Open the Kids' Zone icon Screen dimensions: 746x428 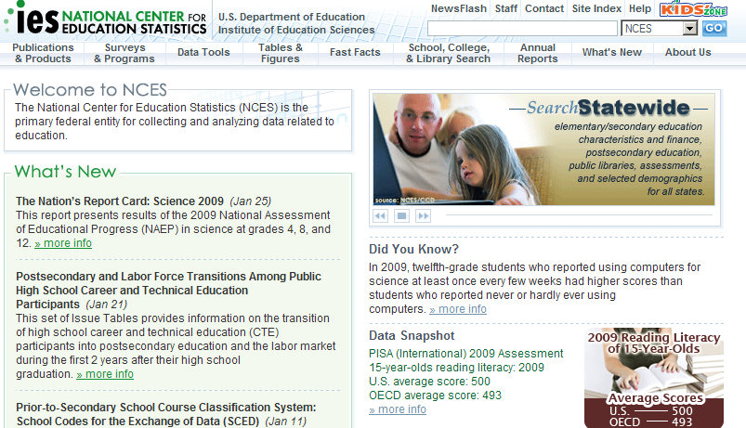693,9
